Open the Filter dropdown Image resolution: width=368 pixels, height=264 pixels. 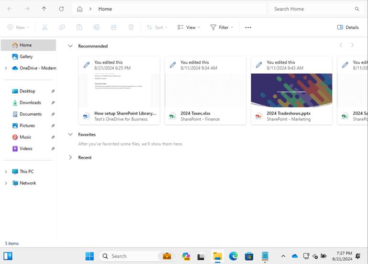click(x=222, y=27)
